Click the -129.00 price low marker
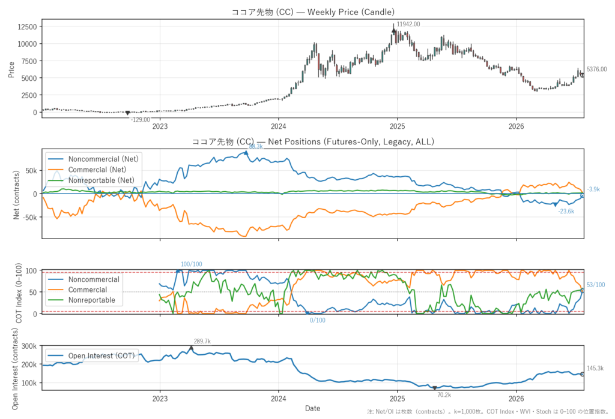This screenshot has height=419, width=615. (x=127, y=113)
